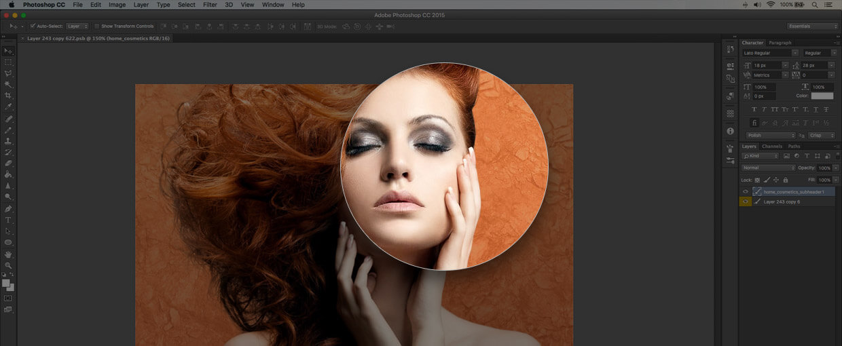
Task: Select the Zoom tool
Action: click(8, 265)
